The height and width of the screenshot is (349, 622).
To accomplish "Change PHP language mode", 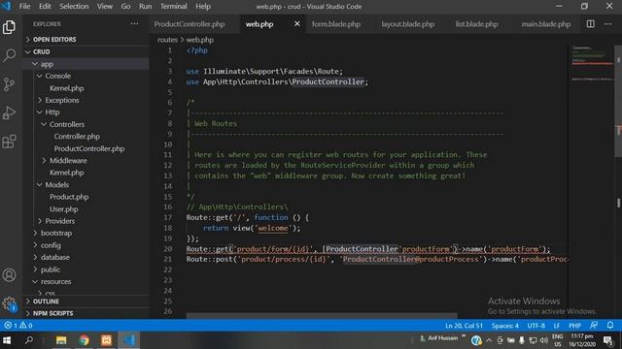I will 574,326.
